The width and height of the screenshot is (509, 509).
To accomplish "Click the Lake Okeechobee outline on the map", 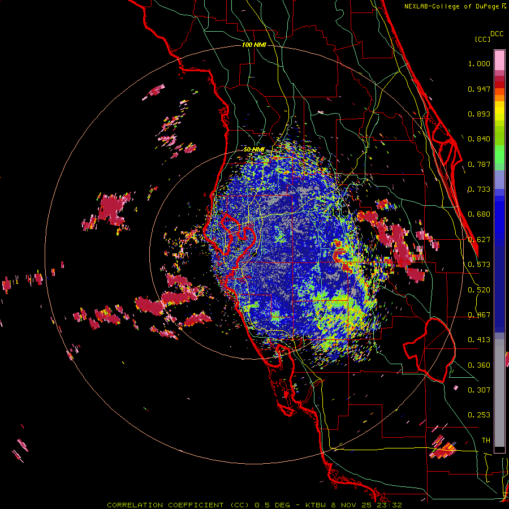I will coord(429,350).
